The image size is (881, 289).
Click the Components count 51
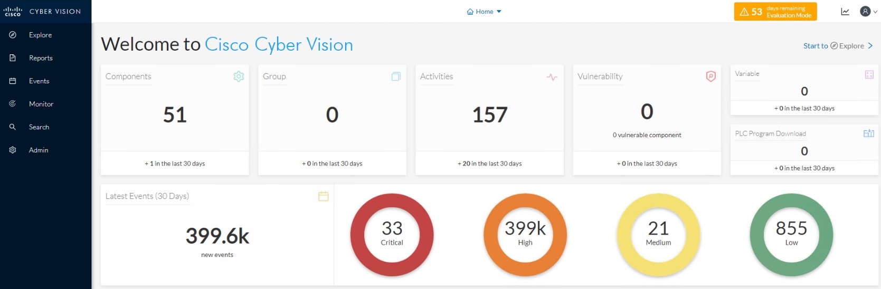[175, 115]
